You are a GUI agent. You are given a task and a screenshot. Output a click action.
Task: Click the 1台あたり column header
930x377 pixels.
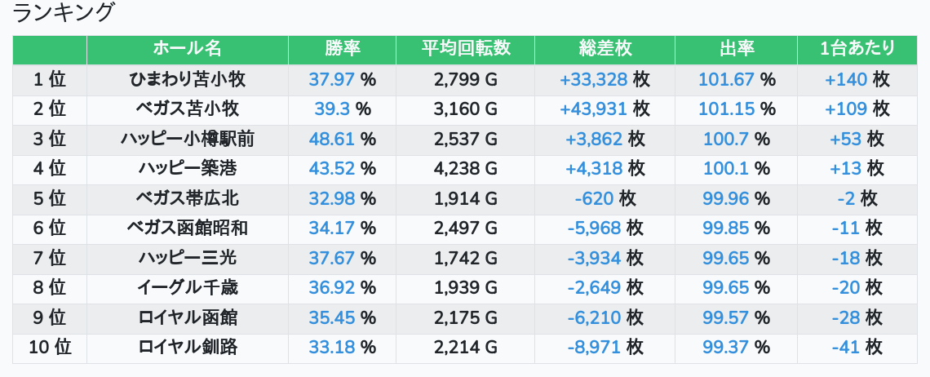857,49
